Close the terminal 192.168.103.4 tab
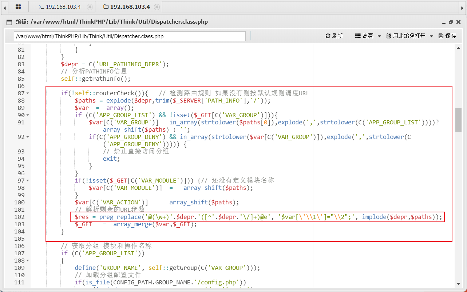Viewport: 467px width, 292px height. coord(90,7)
